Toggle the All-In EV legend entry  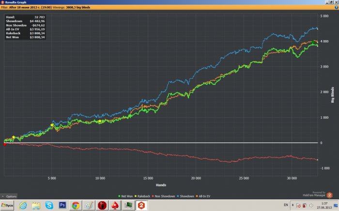[x=203, y=197]
